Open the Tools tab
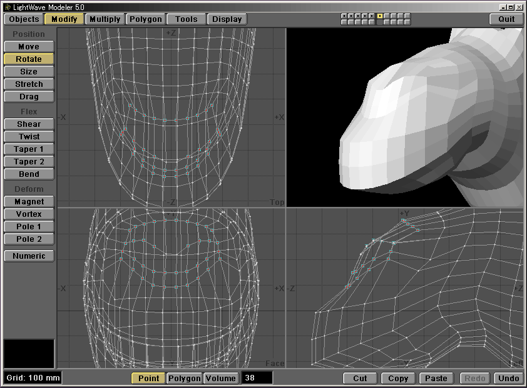 (187, 19)
